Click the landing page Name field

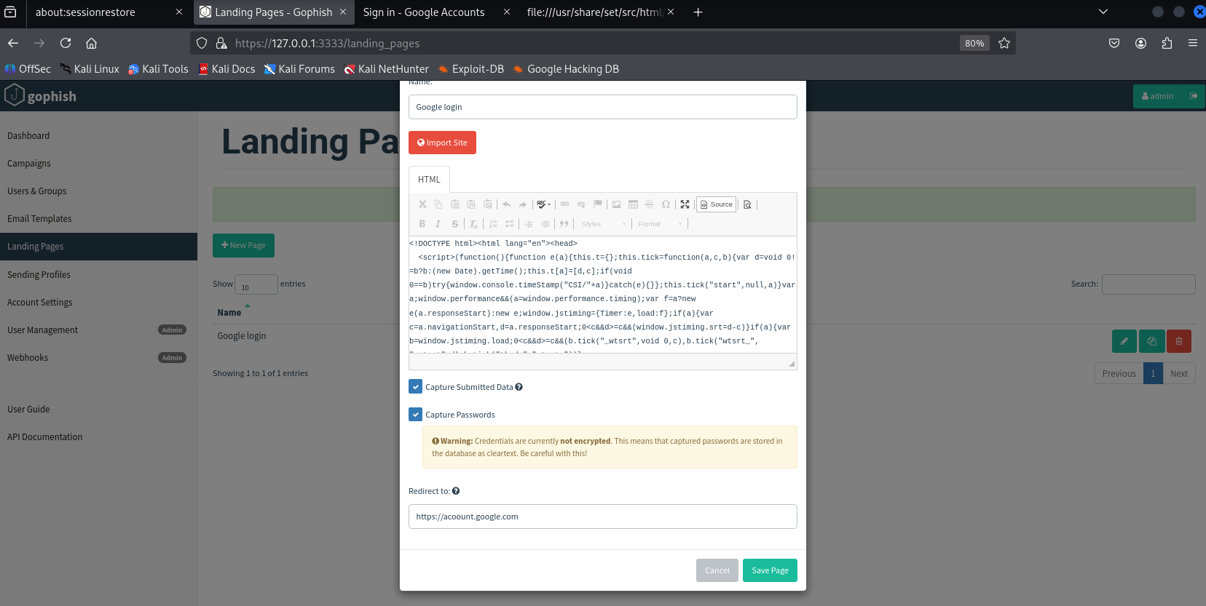click(602, 107)
